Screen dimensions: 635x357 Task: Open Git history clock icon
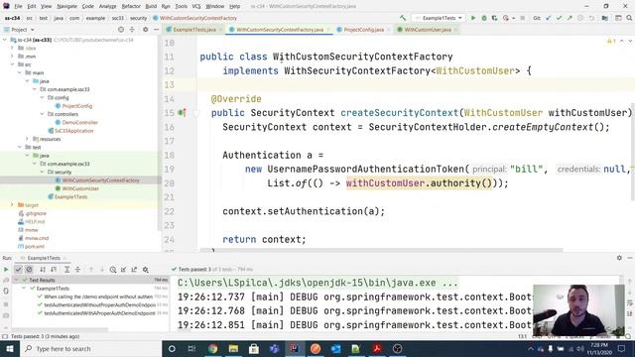(x=580, y=18)
